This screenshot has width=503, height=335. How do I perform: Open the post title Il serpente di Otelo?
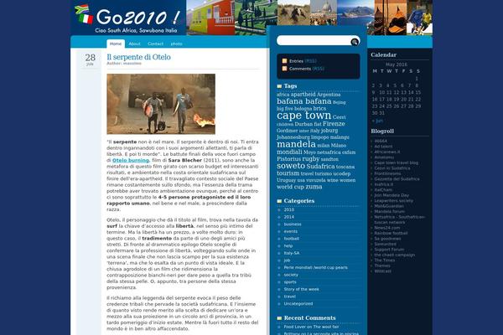coord(138,57)
